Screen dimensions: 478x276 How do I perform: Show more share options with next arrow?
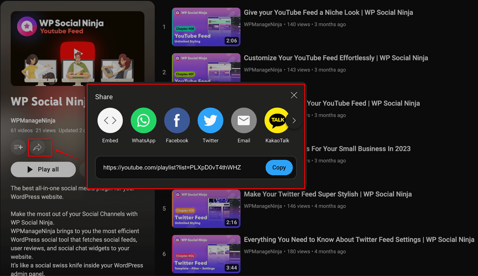(294, 120)
